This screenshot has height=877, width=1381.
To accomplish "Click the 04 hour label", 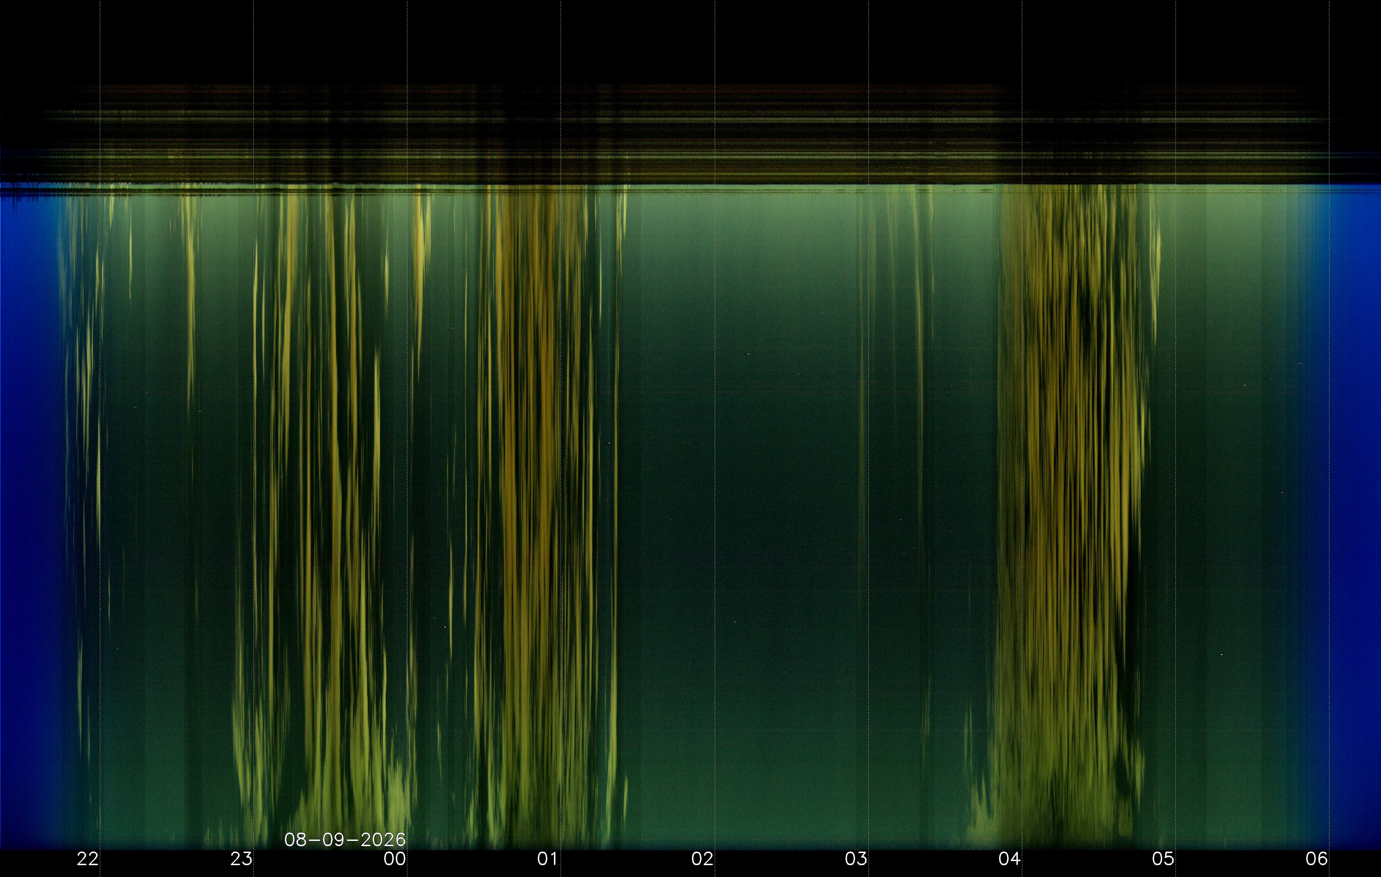I will pyautogui.click(x=1009, y=859).
